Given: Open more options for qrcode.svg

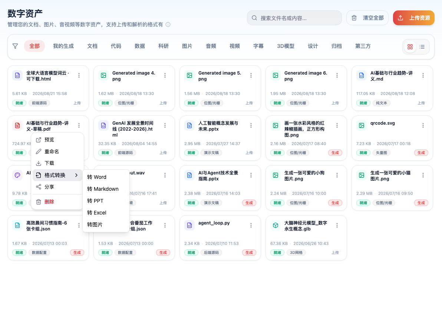Looking at the screenshot, I should click(423, 125).
